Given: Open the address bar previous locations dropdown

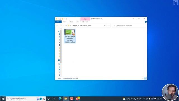Looking at the screenshot, I should 105,26.
